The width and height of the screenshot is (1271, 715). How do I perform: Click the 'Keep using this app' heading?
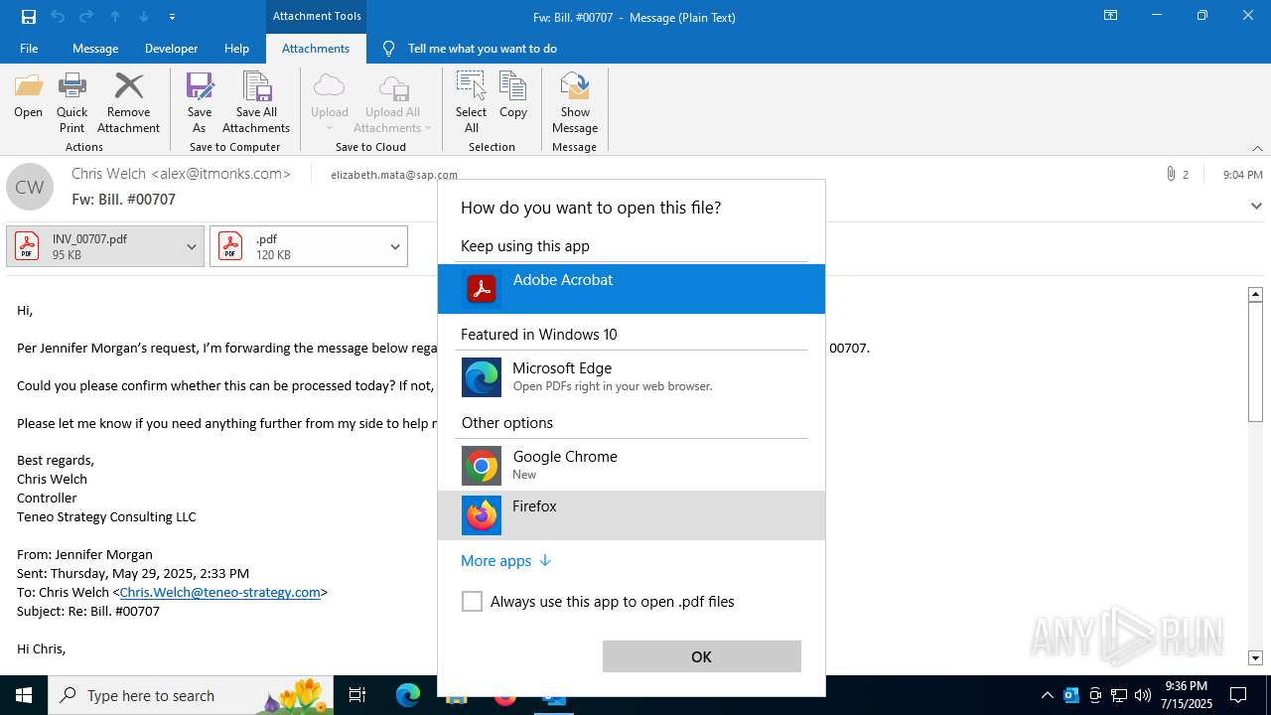click(x=525, y=245)
